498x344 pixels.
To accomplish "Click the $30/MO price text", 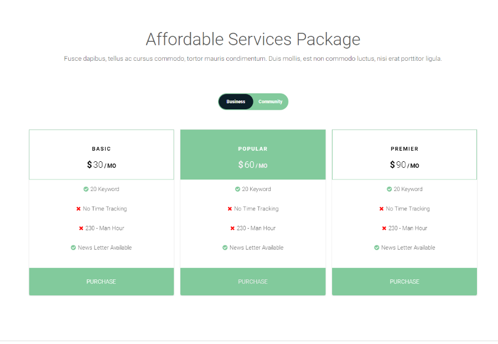I will [x=101, y=165].
